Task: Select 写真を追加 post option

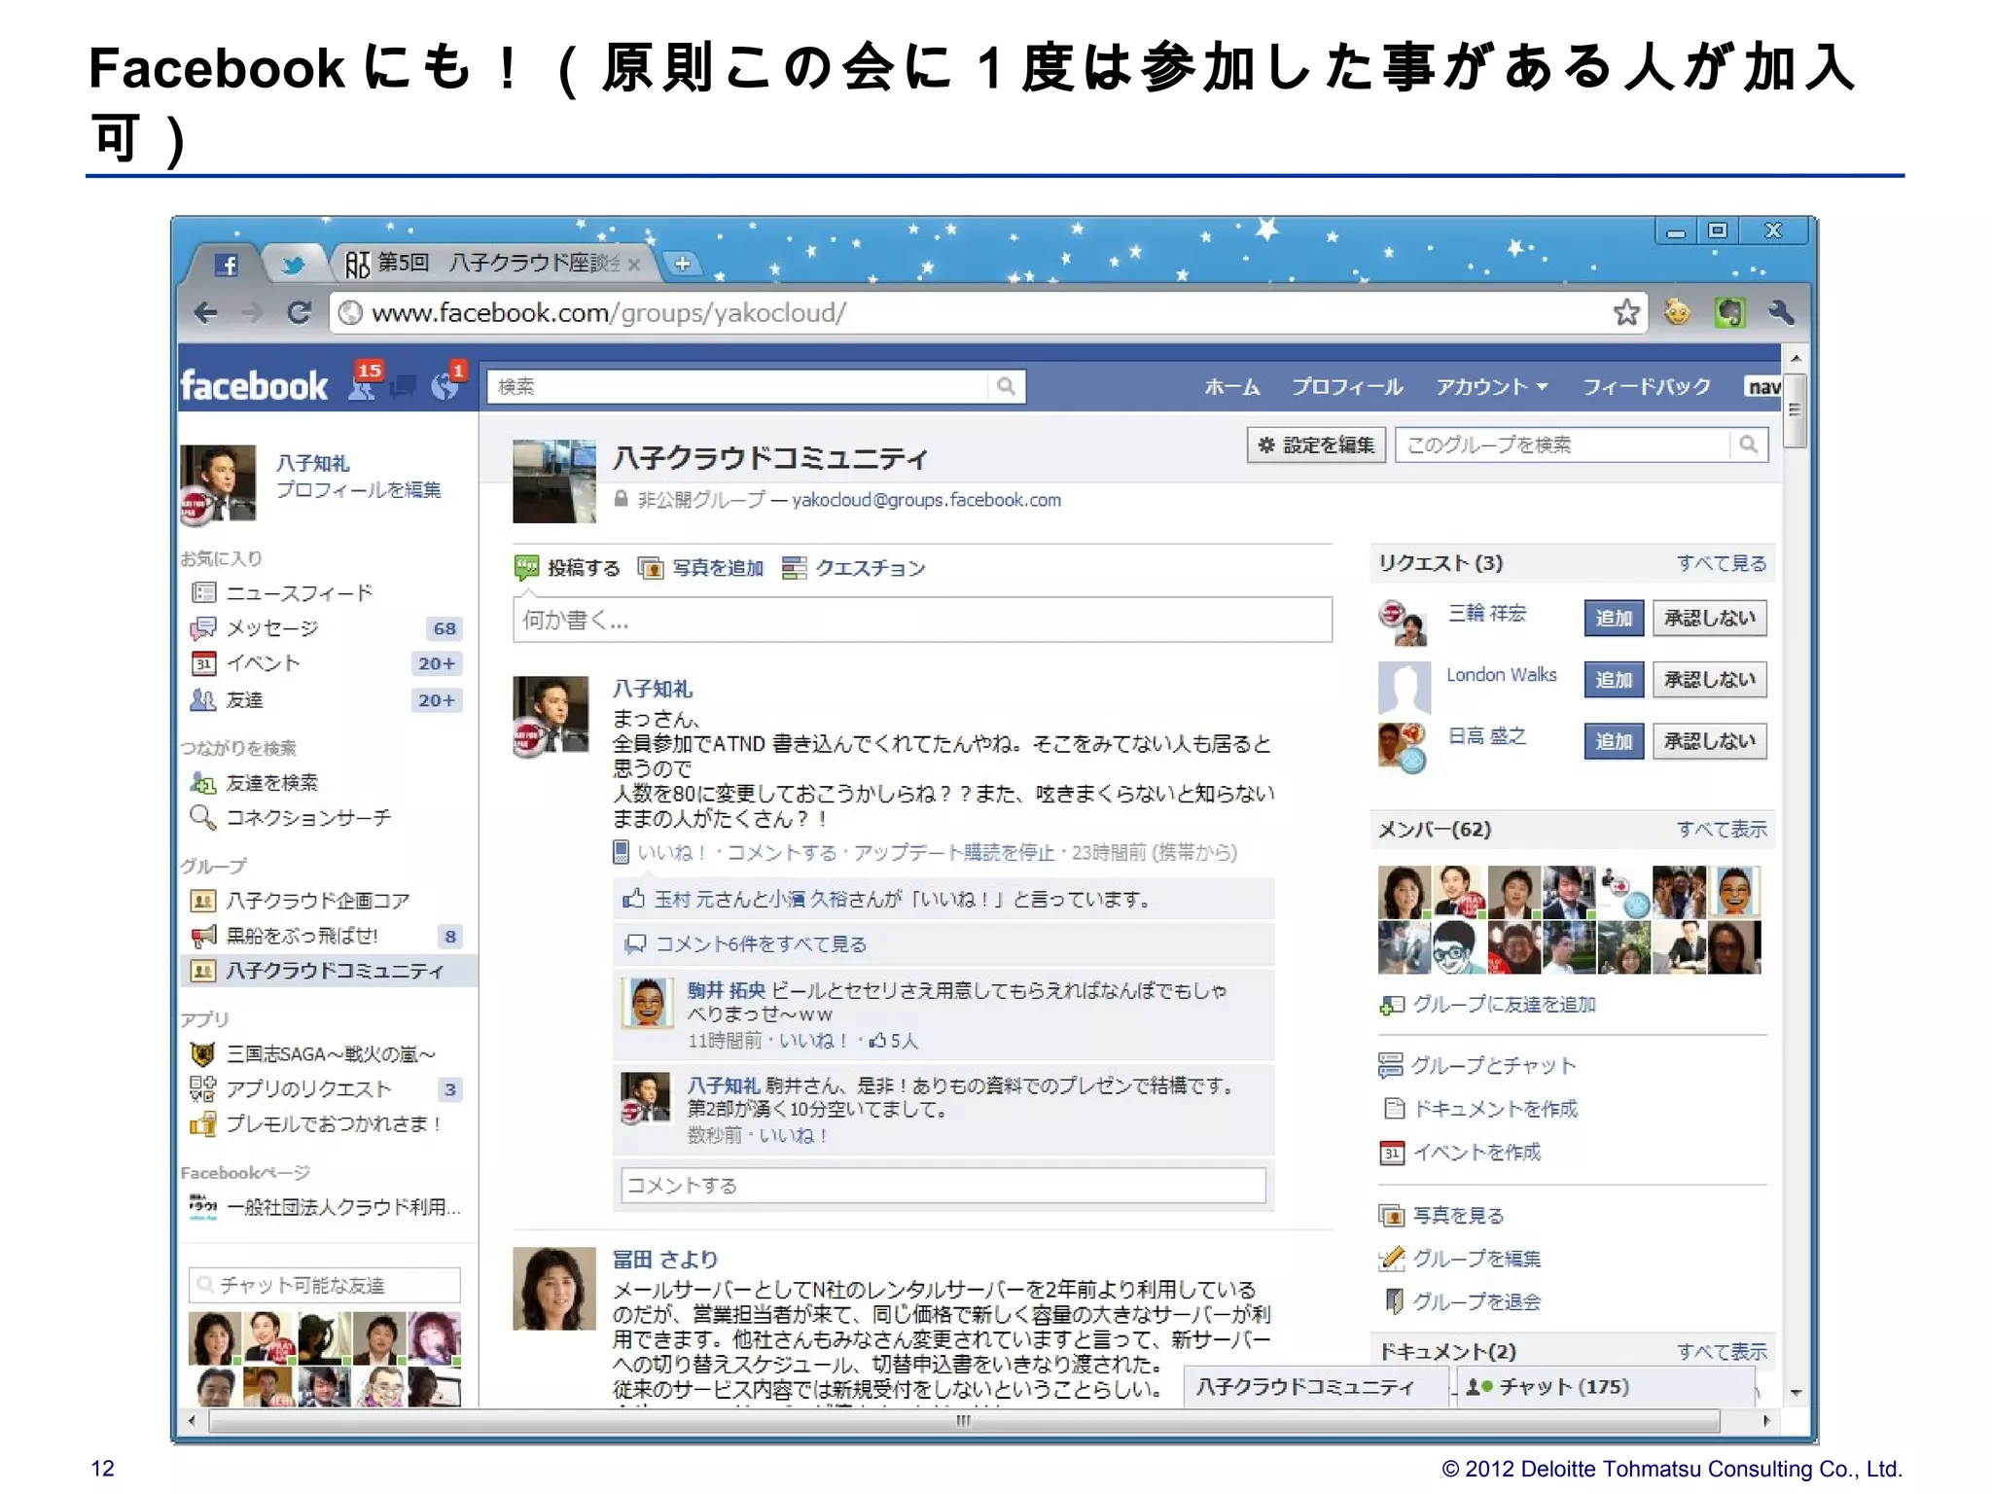Action: [x=701, y=568]
